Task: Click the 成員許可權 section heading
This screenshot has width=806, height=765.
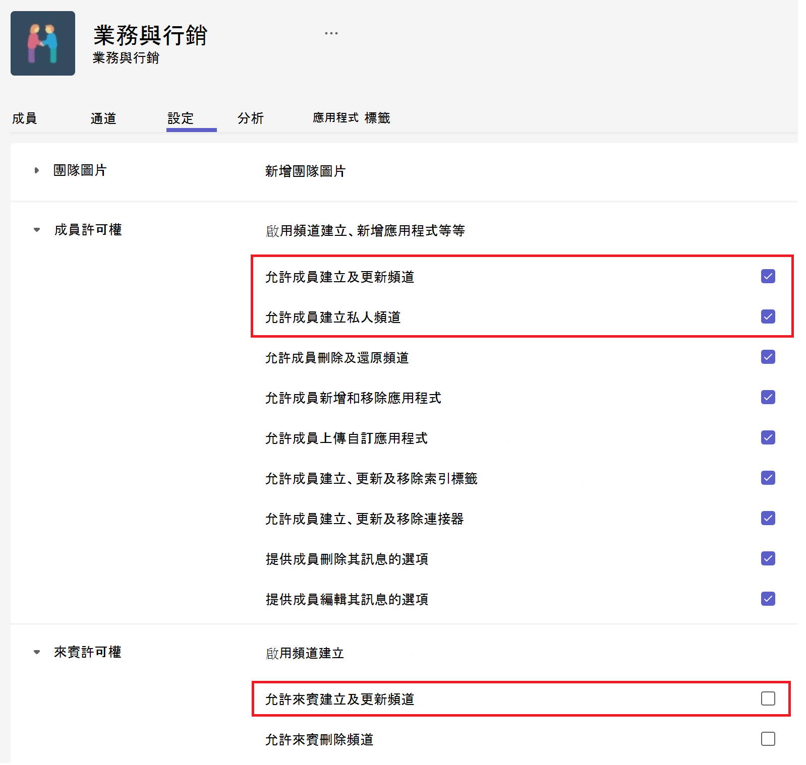Action: coord(88,230)
